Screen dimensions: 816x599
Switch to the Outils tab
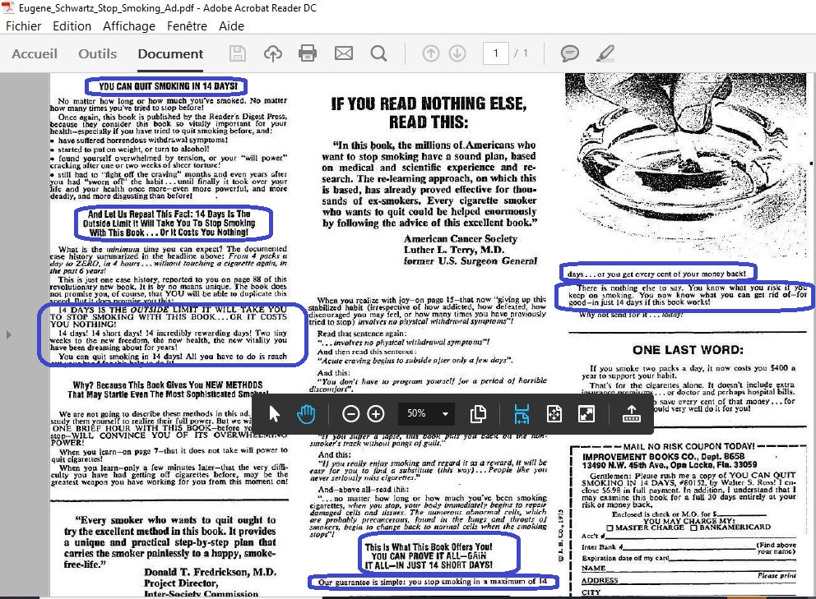pyautogui.click(x=97, y=54)
